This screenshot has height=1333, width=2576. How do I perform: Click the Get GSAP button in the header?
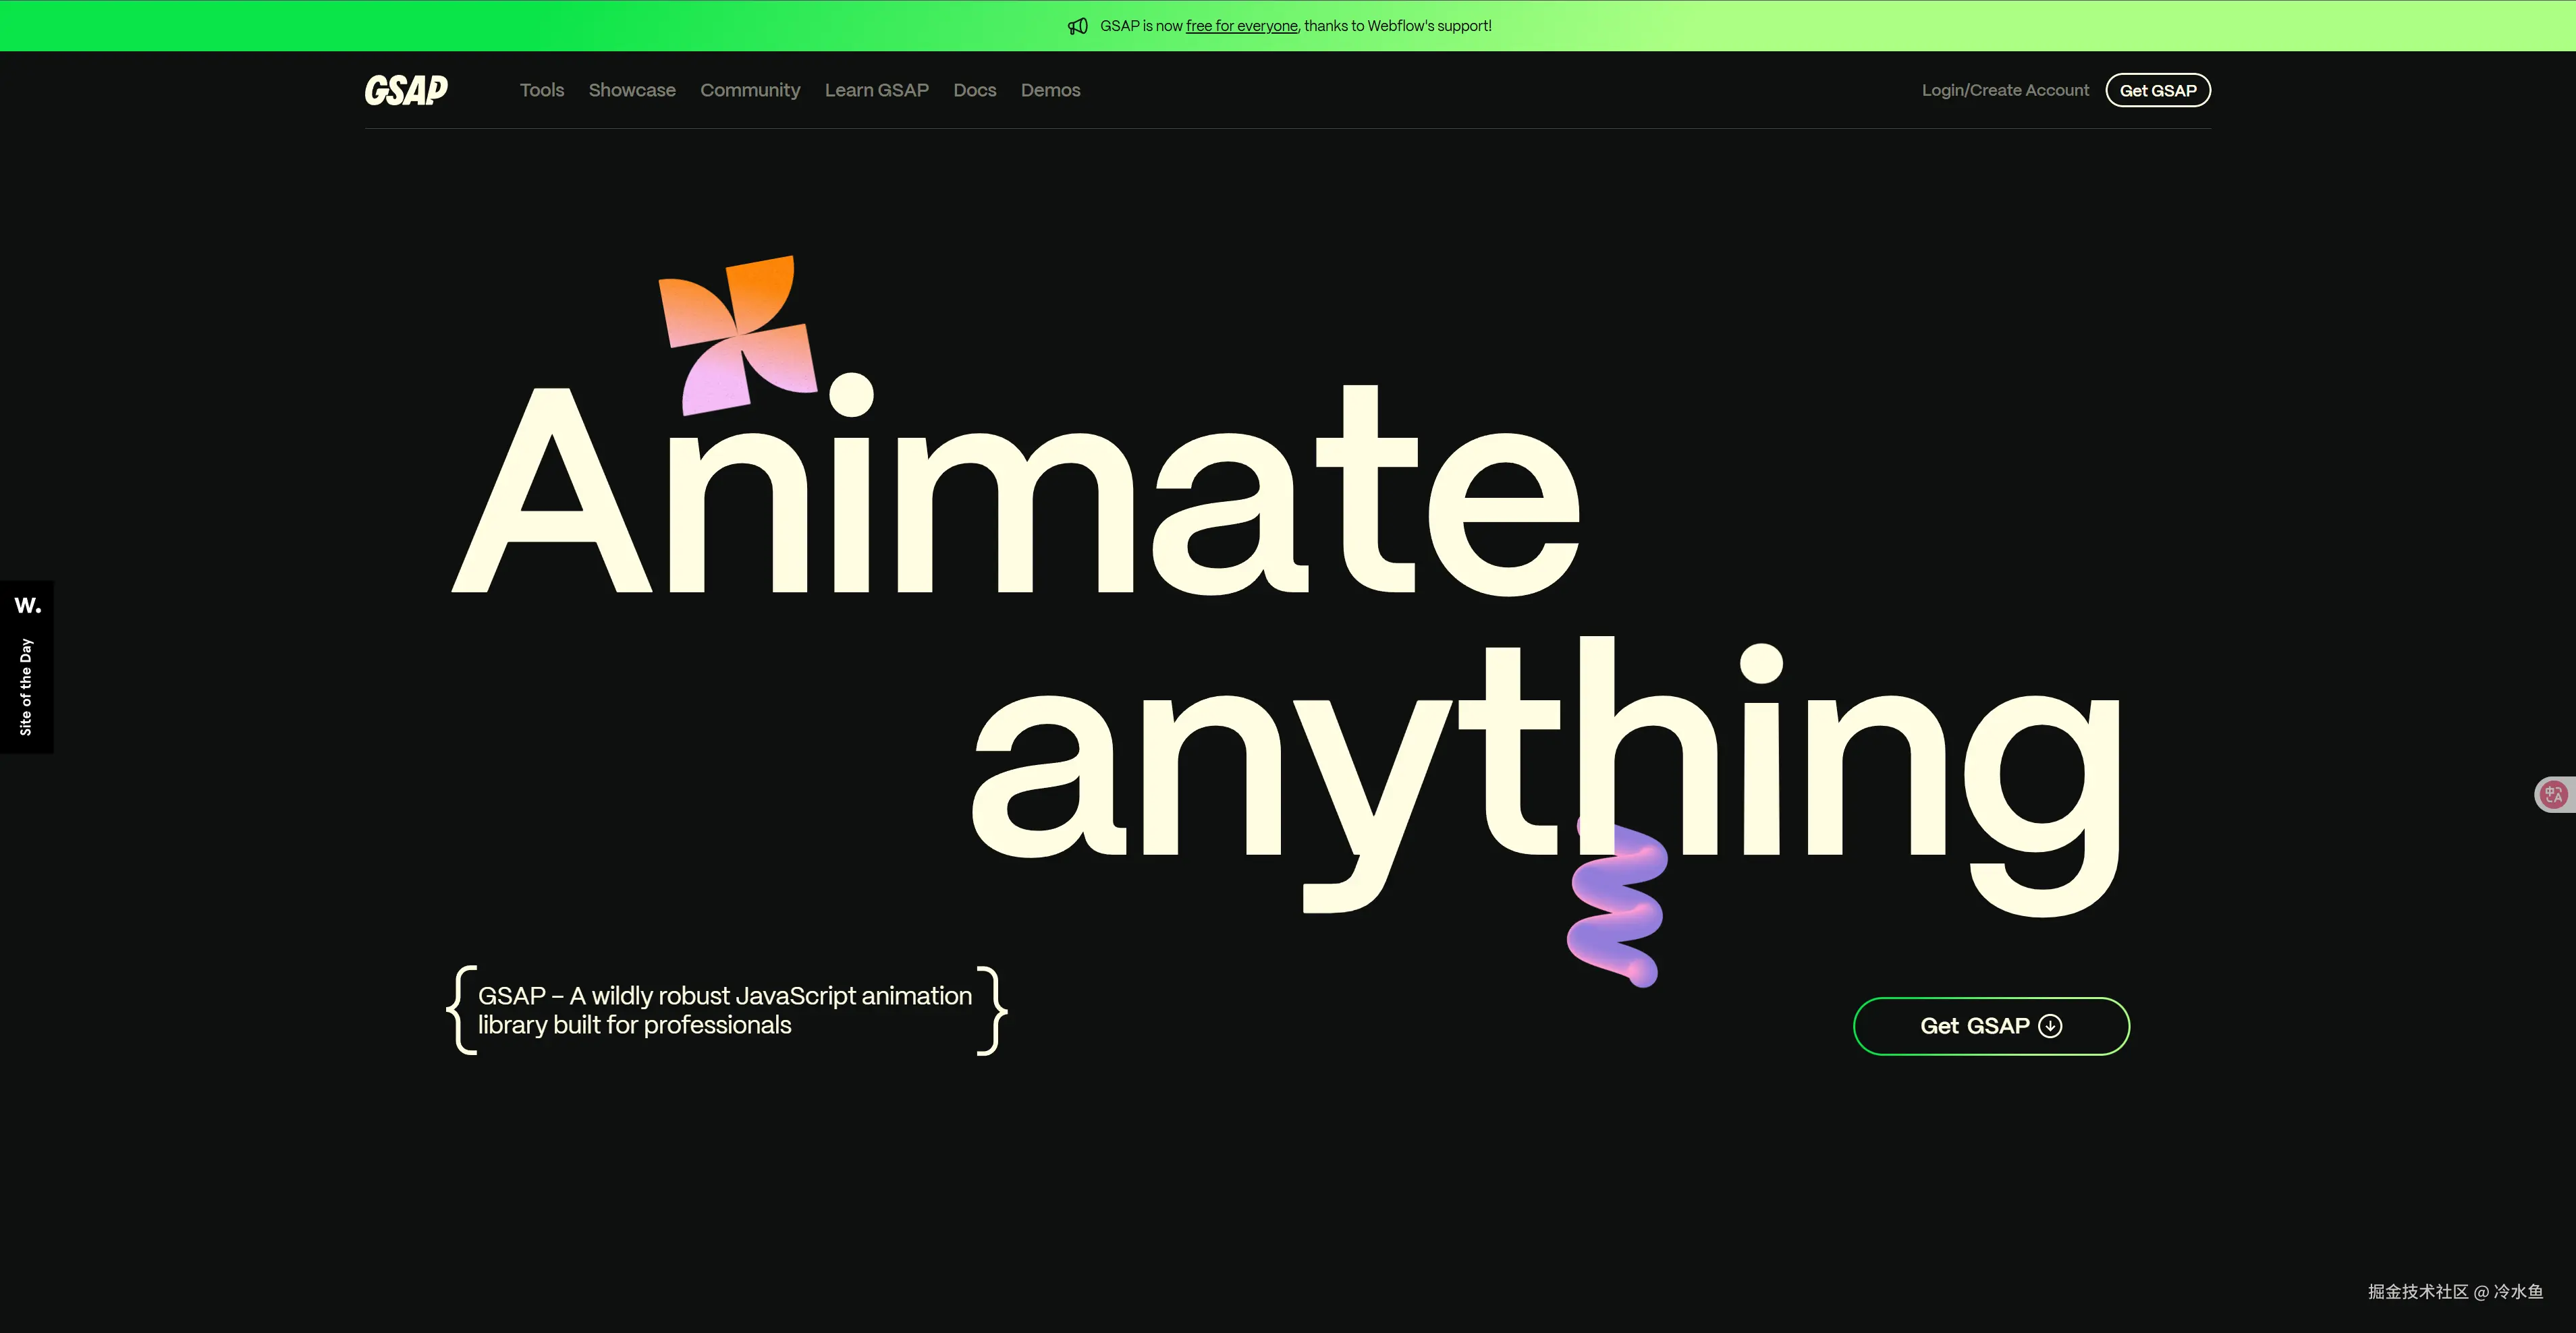click(x=2158, y=90)
